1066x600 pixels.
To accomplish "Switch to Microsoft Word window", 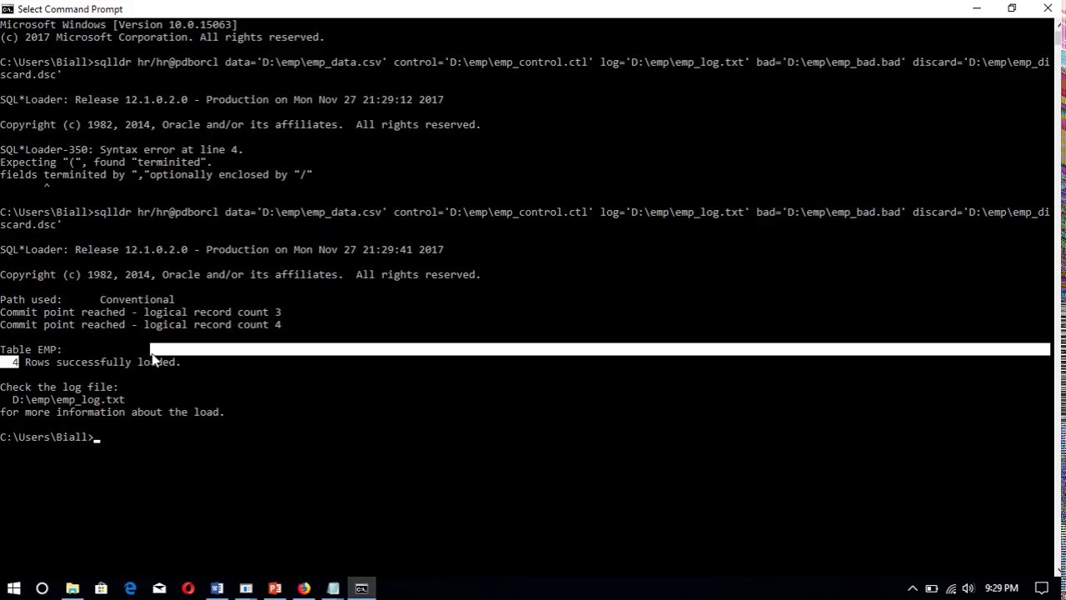I will (217, 588).
